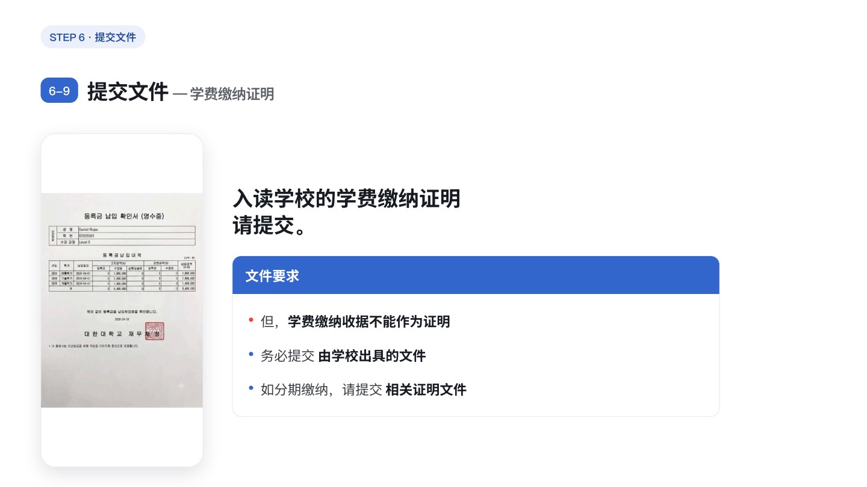
Task: Click the payment details table in the document
Action: tap(123, 275)
